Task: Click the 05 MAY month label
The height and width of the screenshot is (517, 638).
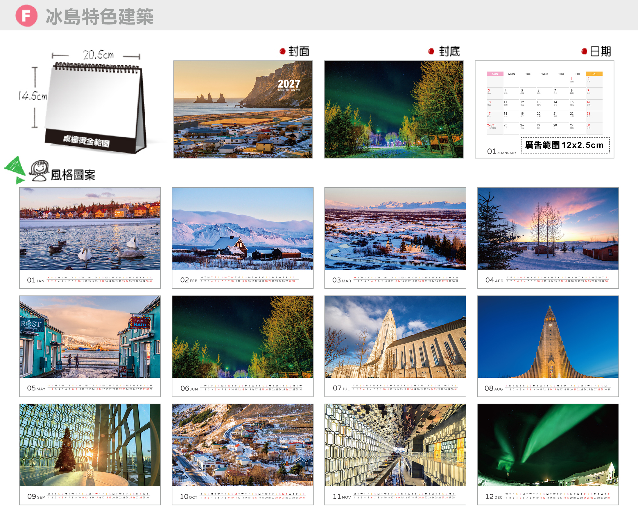Action: pos(36,388)
